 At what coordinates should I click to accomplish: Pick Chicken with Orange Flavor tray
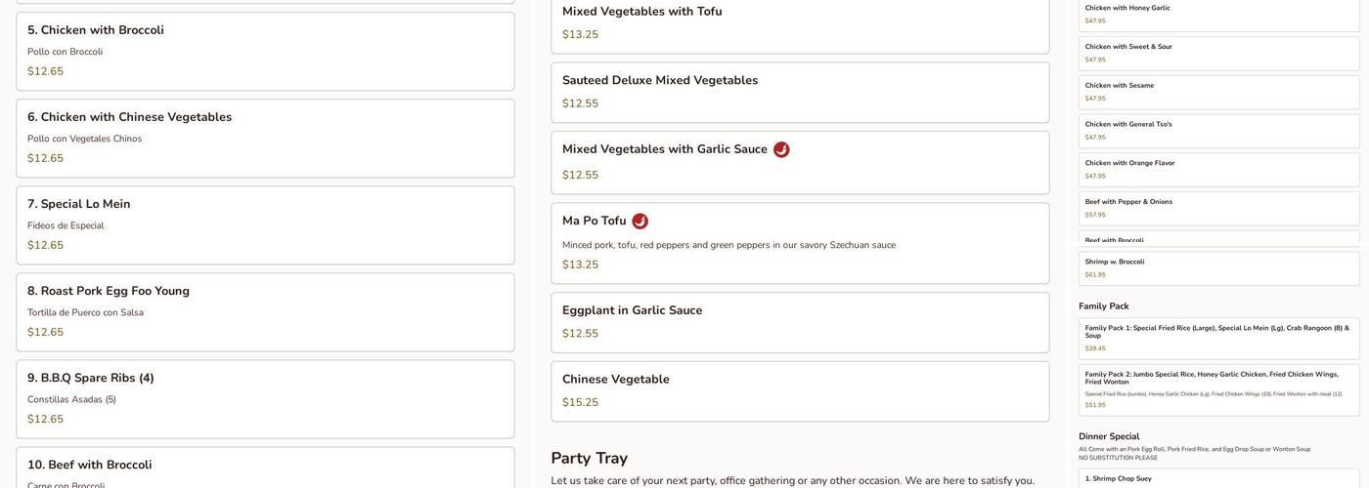point(1218,170)
